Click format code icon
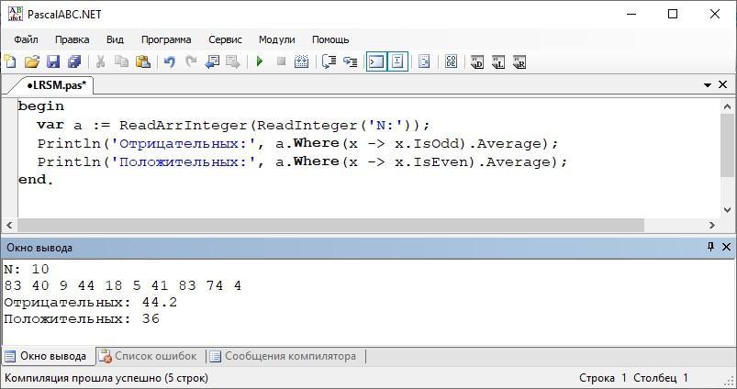Viewport: 737px width, 389px height. [x=424, y=61]
